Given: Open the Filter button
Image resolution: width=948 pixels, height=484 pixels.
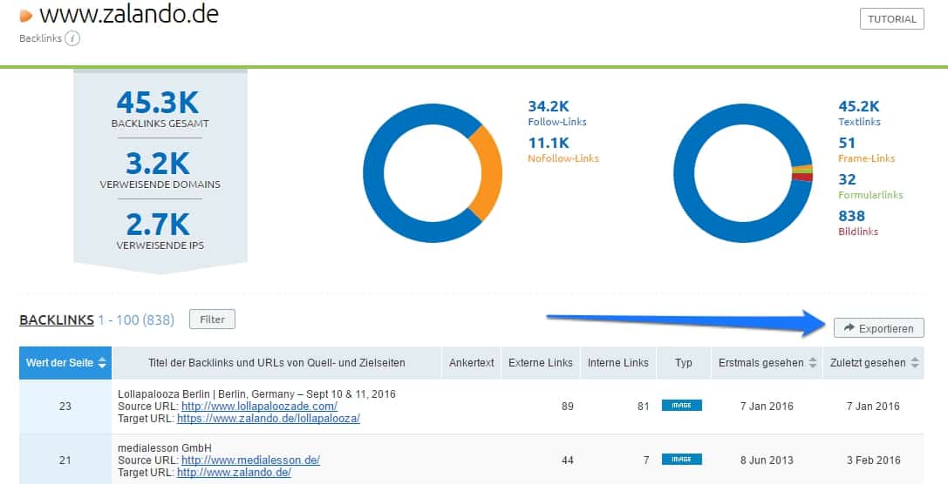Looking at the screenshot, I should click(x=212, y=319).
